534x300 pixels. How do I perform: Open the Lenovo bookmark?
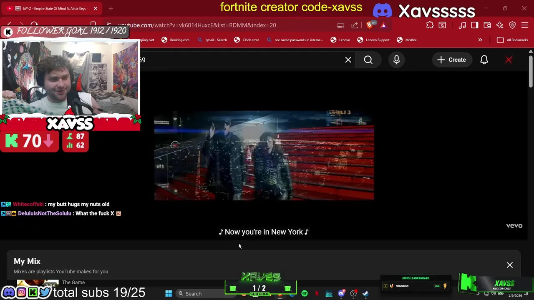coord(340,40)
